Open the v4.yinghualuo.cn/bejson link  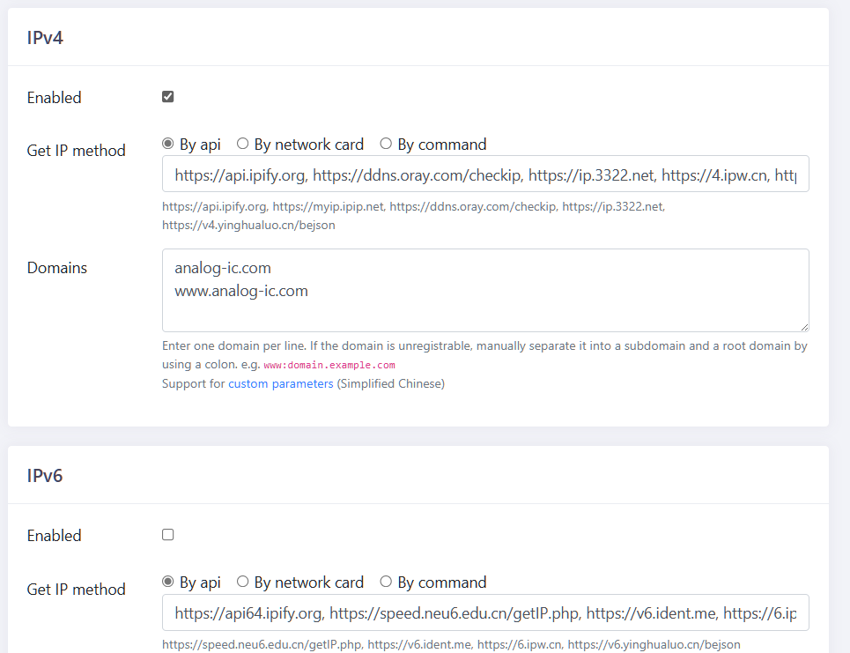pyautogui.click(x=248, y=224)
